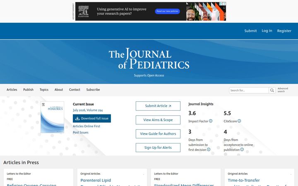The image size is (298, 186).
Task: Open the Contact menu
Action: point(74,90)
